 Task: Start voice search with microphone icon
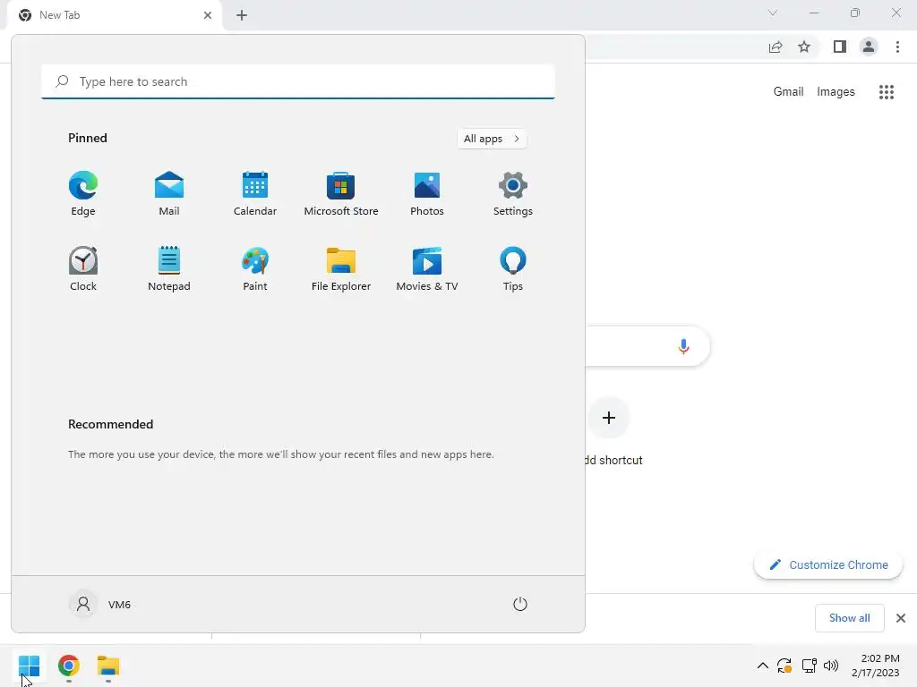click(683, 346)
